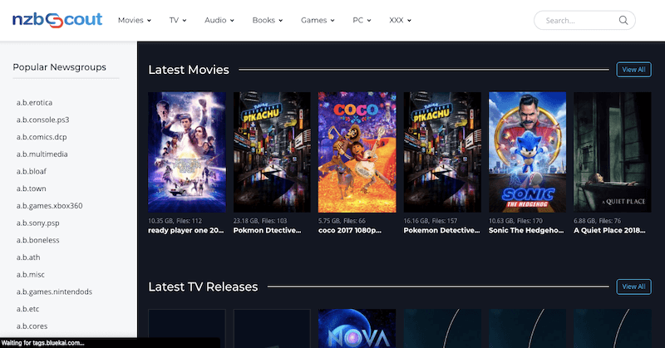Select the Coco movie poster

(357, 152)
